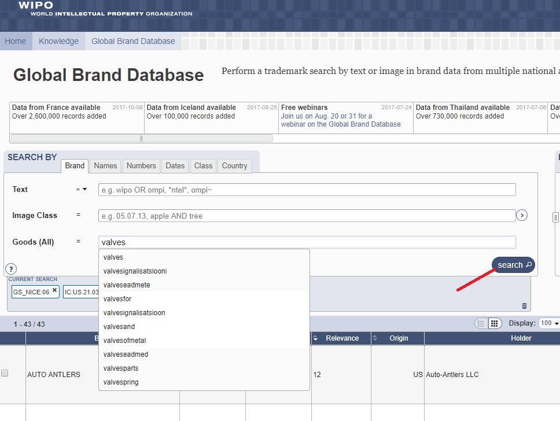
Task: Focus the Text search input field
Action: [x=307, y=190]
